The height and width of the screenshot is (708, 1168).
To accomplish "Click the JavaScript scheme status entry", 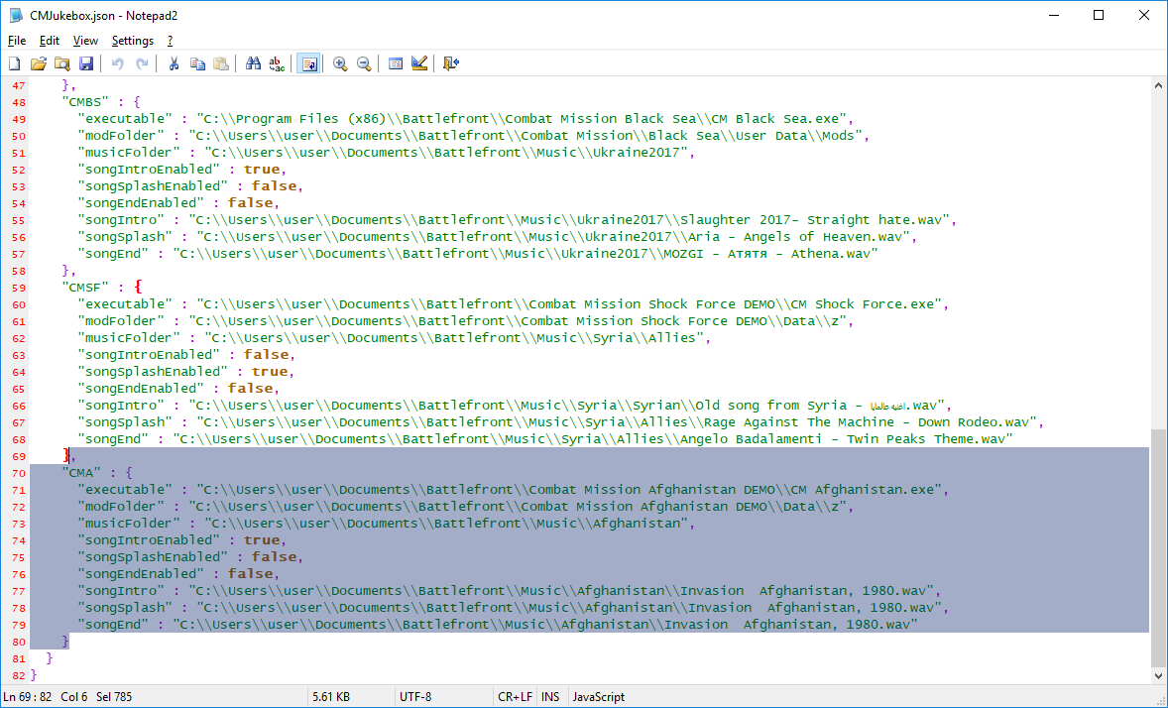I will click(x=599, y=697).
